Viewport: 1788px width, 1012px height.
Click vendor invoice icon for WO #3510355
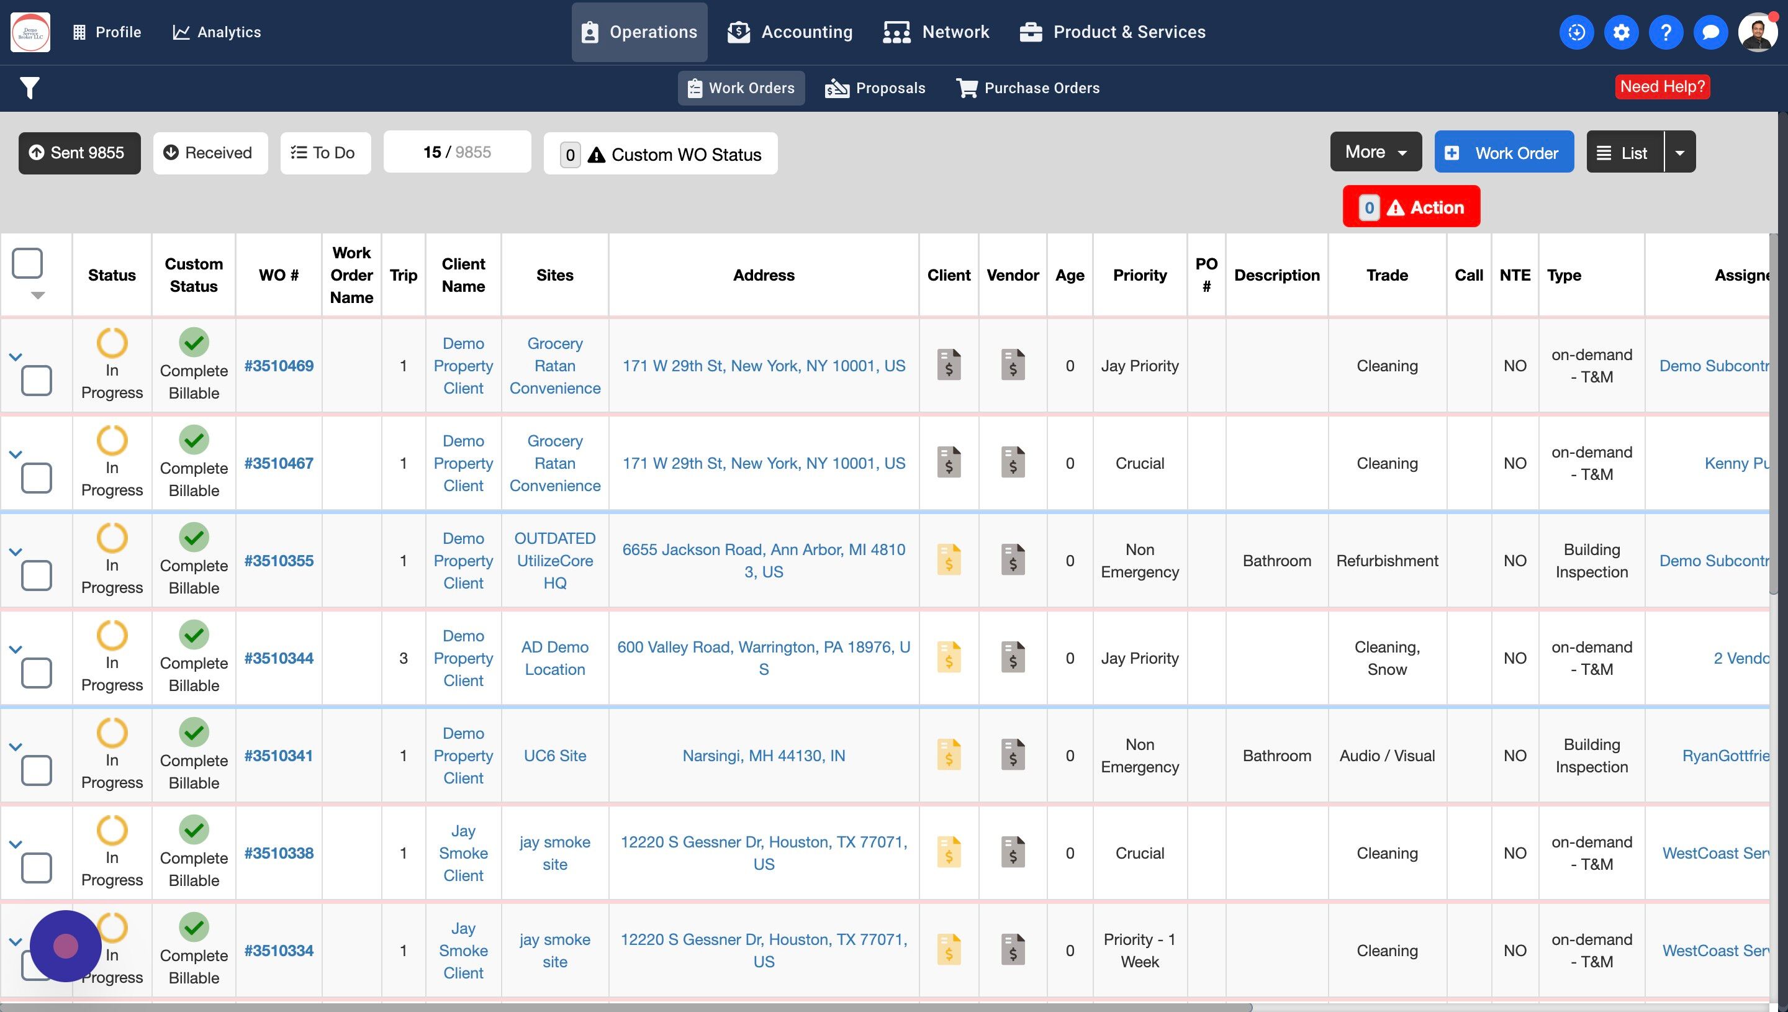pyautogui.click(x=1013, y=560)
